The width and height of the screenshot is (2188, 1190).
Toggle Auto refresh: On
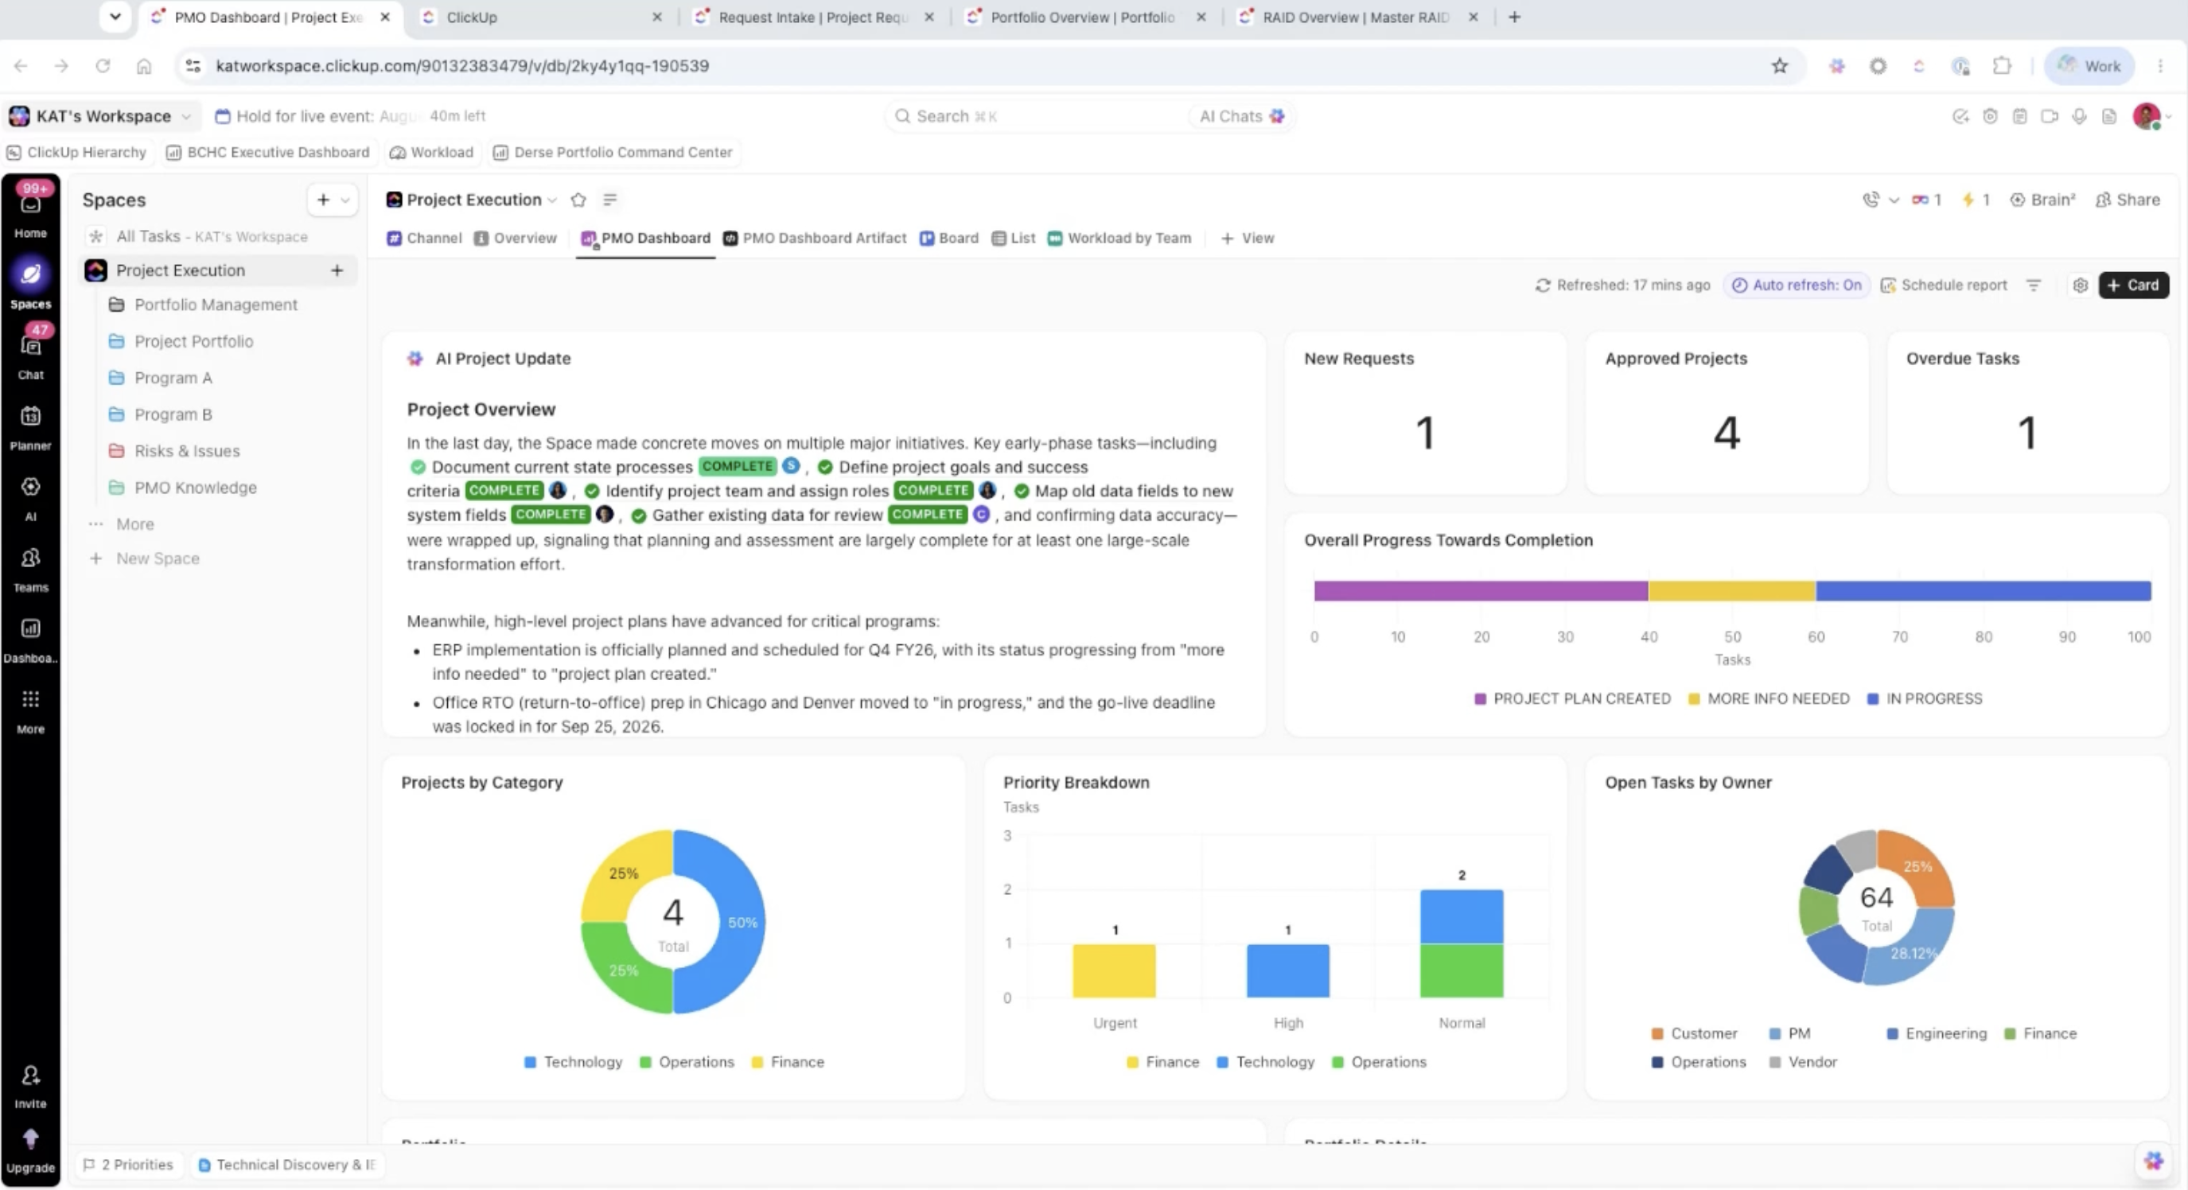point(1797,286)
